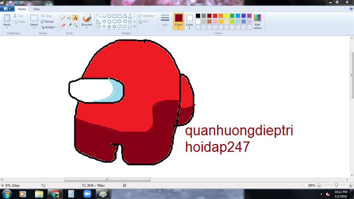Open the Windows Start button

pyautogui.click(x=7, y=194)
